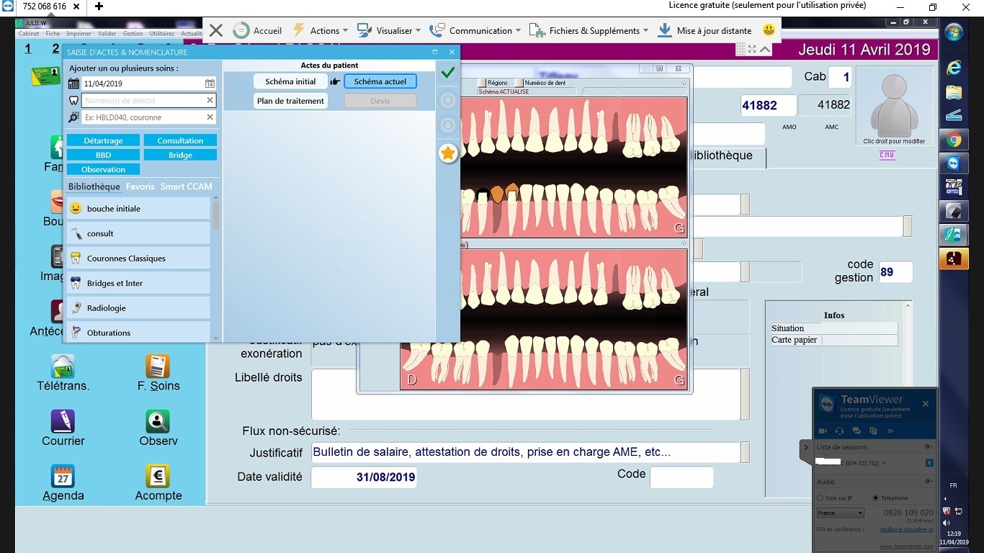Image resolution: width=984 pixels, height=553 pixels.
Task: Select the Téléphone radio option
Action: (875, 498)
